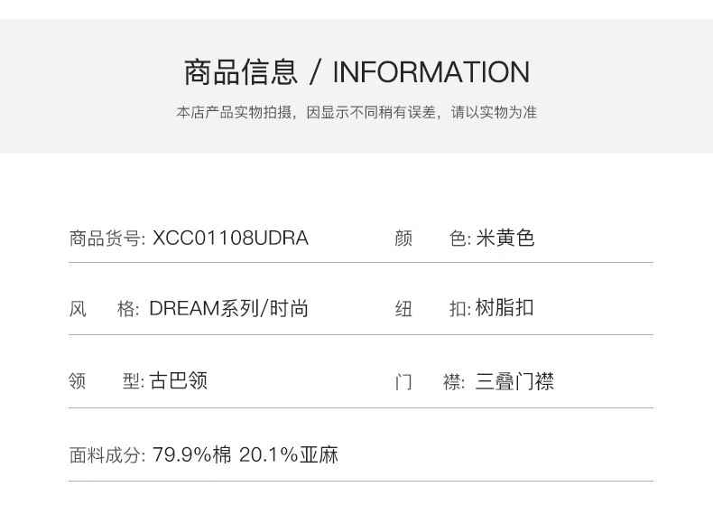
Task: Select the 古巴领 collar value
Action: (180, 381)
